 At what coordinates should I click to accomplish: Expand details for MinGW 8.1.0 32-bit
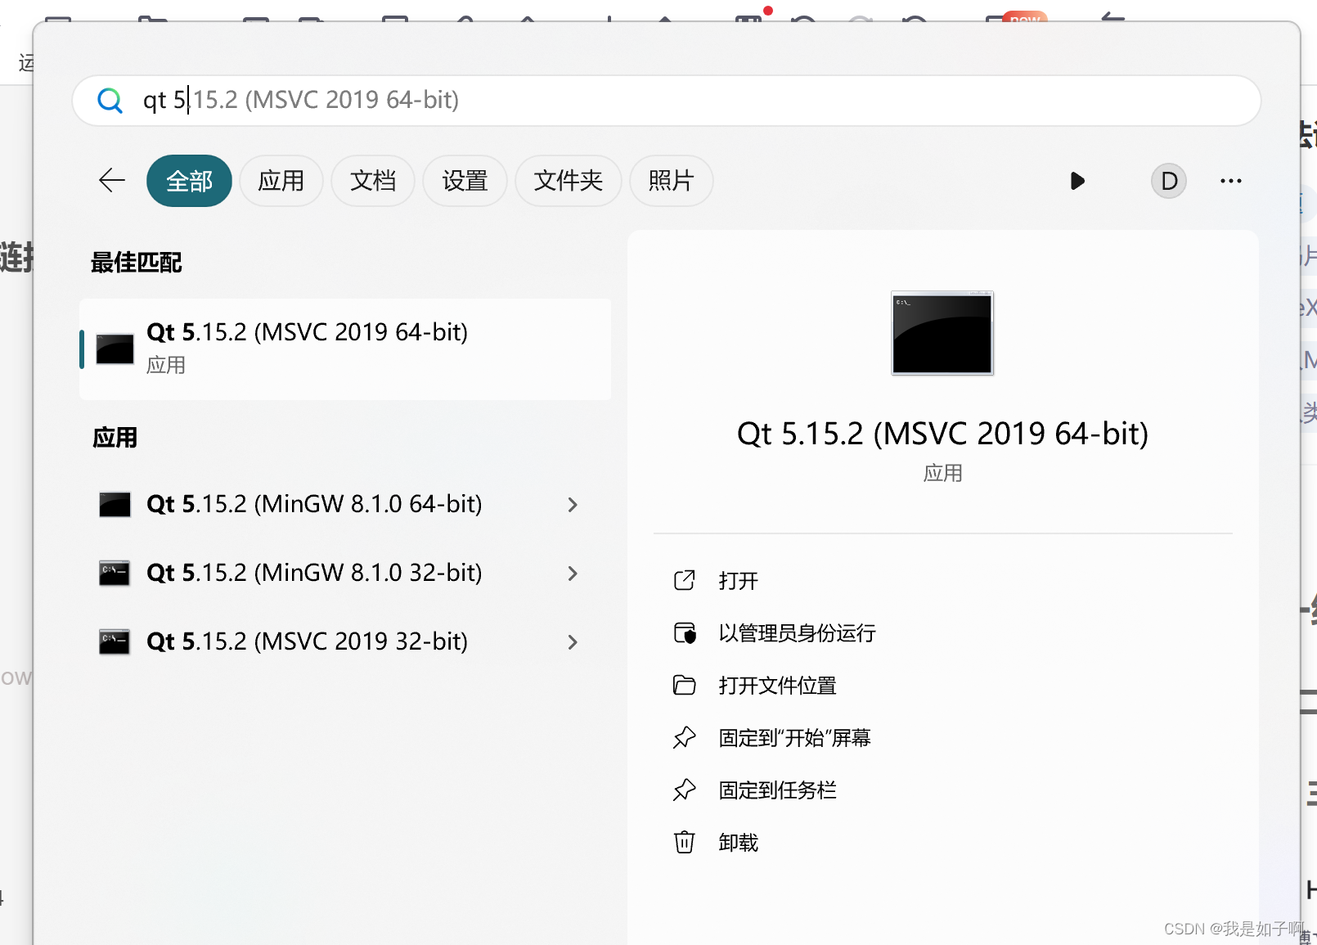[573, 574]
